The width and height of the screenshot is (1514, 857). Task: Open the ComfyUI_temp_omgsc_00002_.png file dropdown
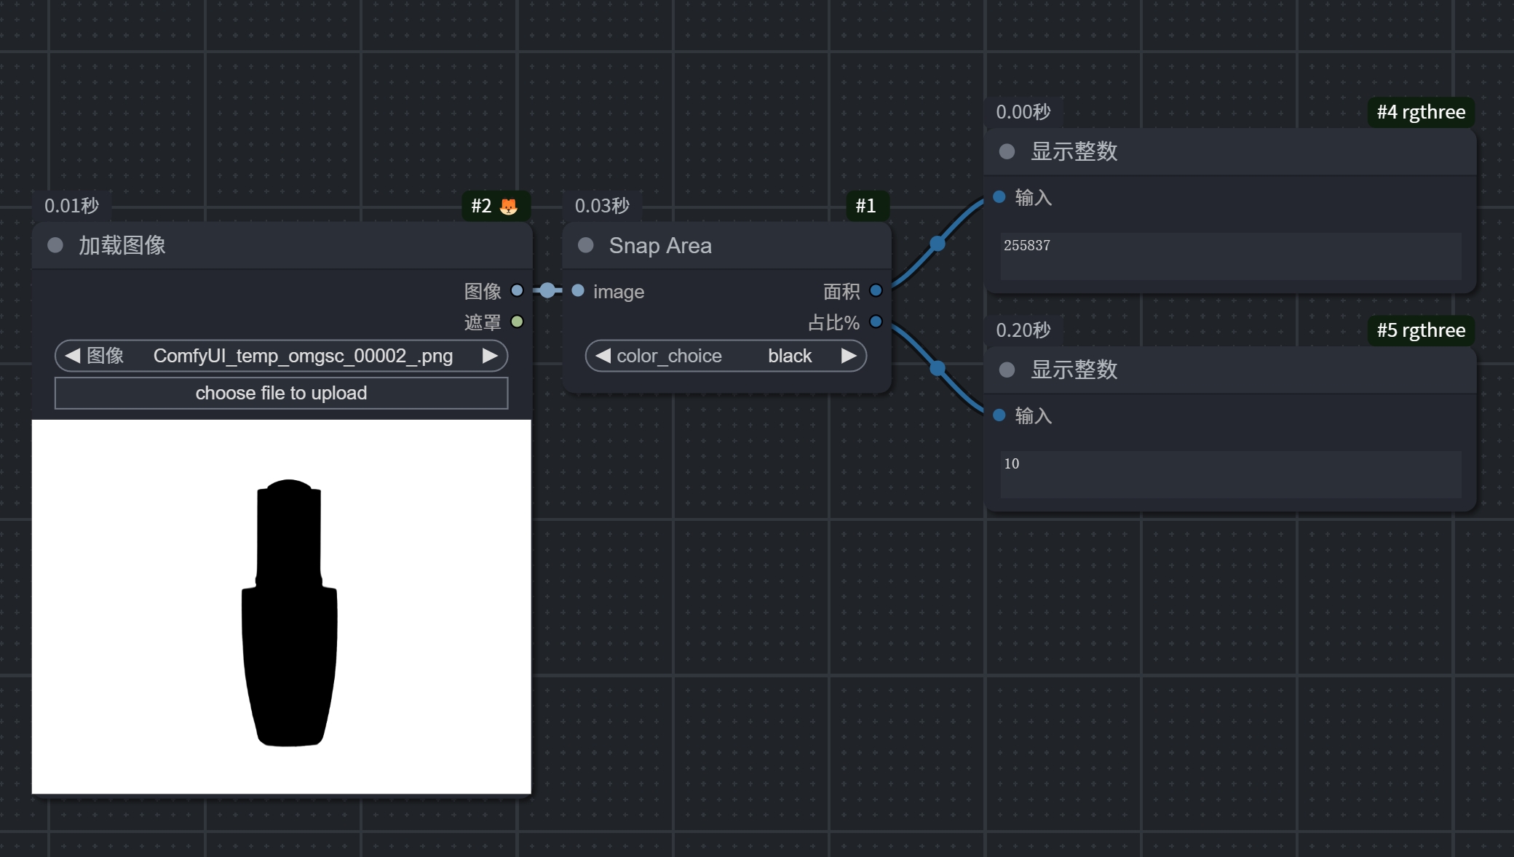click(x=282, y=356)
